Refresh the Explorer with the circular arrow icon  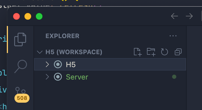pyautogui.click(x=165, y=52)
